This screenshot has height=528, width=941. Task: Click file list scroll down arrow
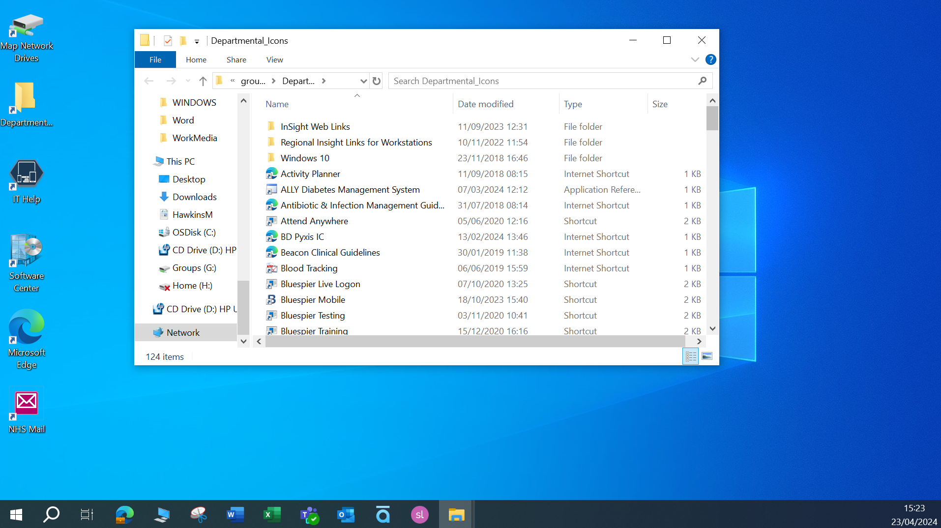(x=712, y=329)
